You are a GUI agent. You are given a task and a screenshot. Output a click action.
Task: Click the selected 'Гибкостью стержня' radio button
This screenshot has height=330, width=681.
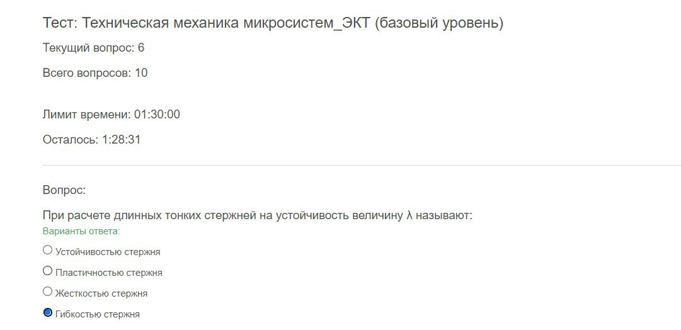point(48,312)
